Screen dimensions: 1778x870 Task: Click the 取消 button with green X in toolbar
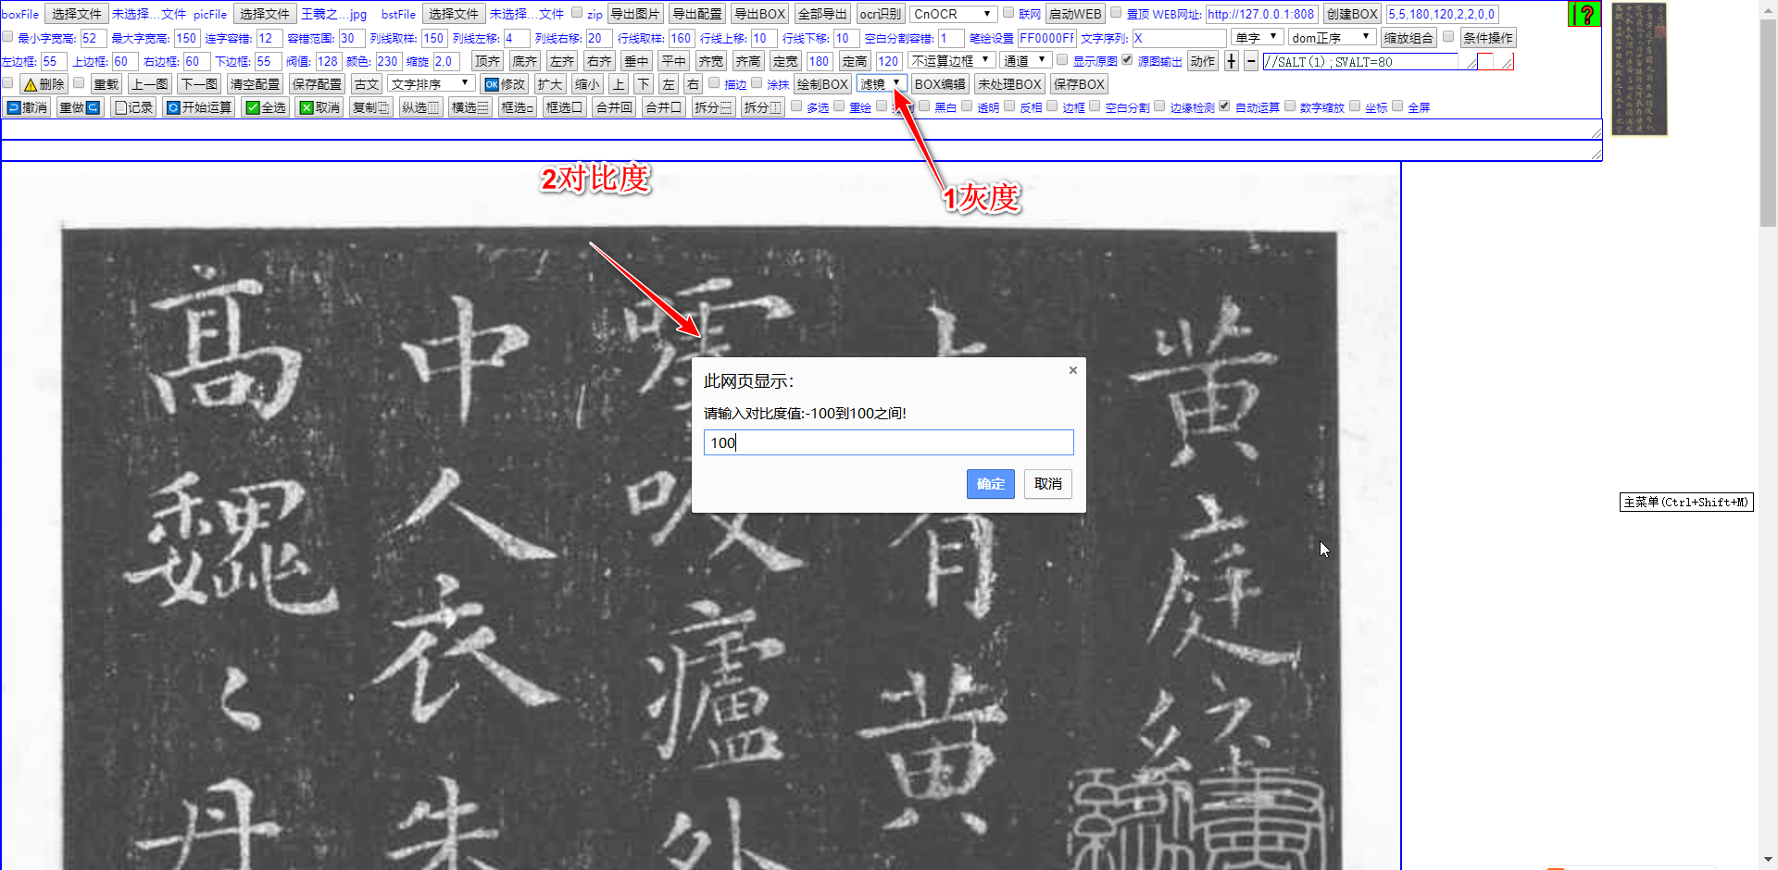click(319, 107)
